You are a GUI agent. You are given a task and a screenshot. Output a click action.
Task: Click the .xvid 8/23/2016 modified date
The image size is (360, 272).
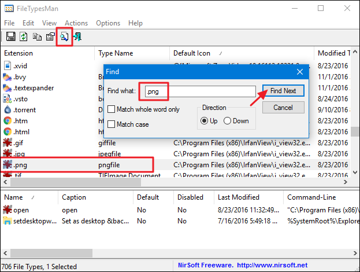pos(333,66)
